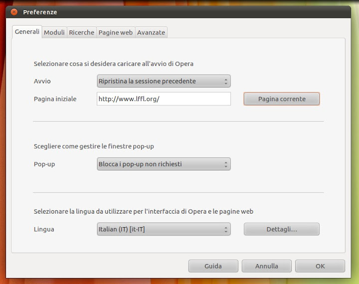Open the Avvio startup dropdown
Image resolution: width=359 pixels, height=284 pixels.
click(x=164, y=81)
